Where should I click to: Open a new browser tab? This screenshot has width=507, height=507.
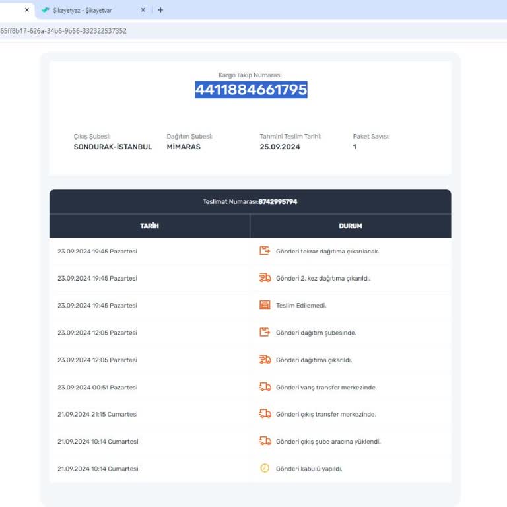[x=160, y=10]
